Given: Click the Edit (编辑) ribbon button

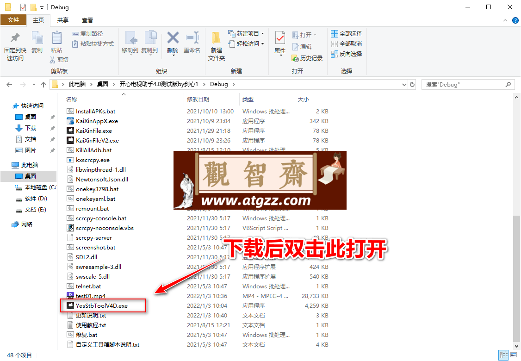Looking at the screenshot, I should click(302, 47).
